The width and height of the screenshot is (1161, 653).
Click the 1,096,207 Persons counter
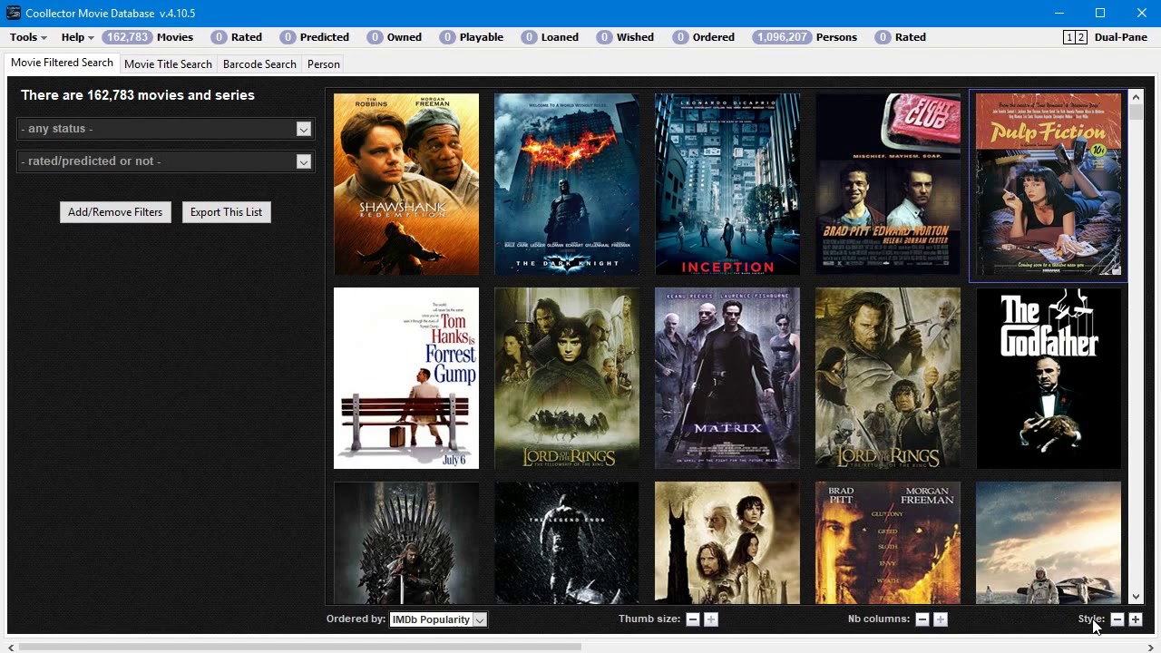coord(805,37)
